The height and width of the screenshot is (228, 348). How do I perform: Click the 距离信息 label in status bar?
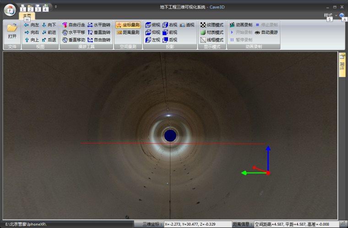coord(243,224)
